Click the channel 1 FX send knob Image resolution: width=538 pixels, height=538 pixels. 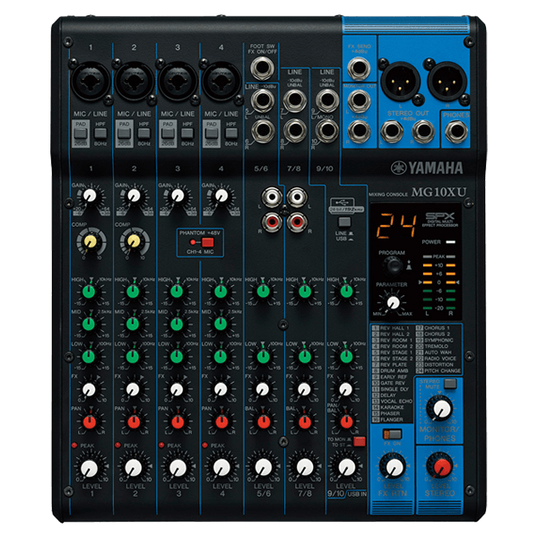point(89,389)
